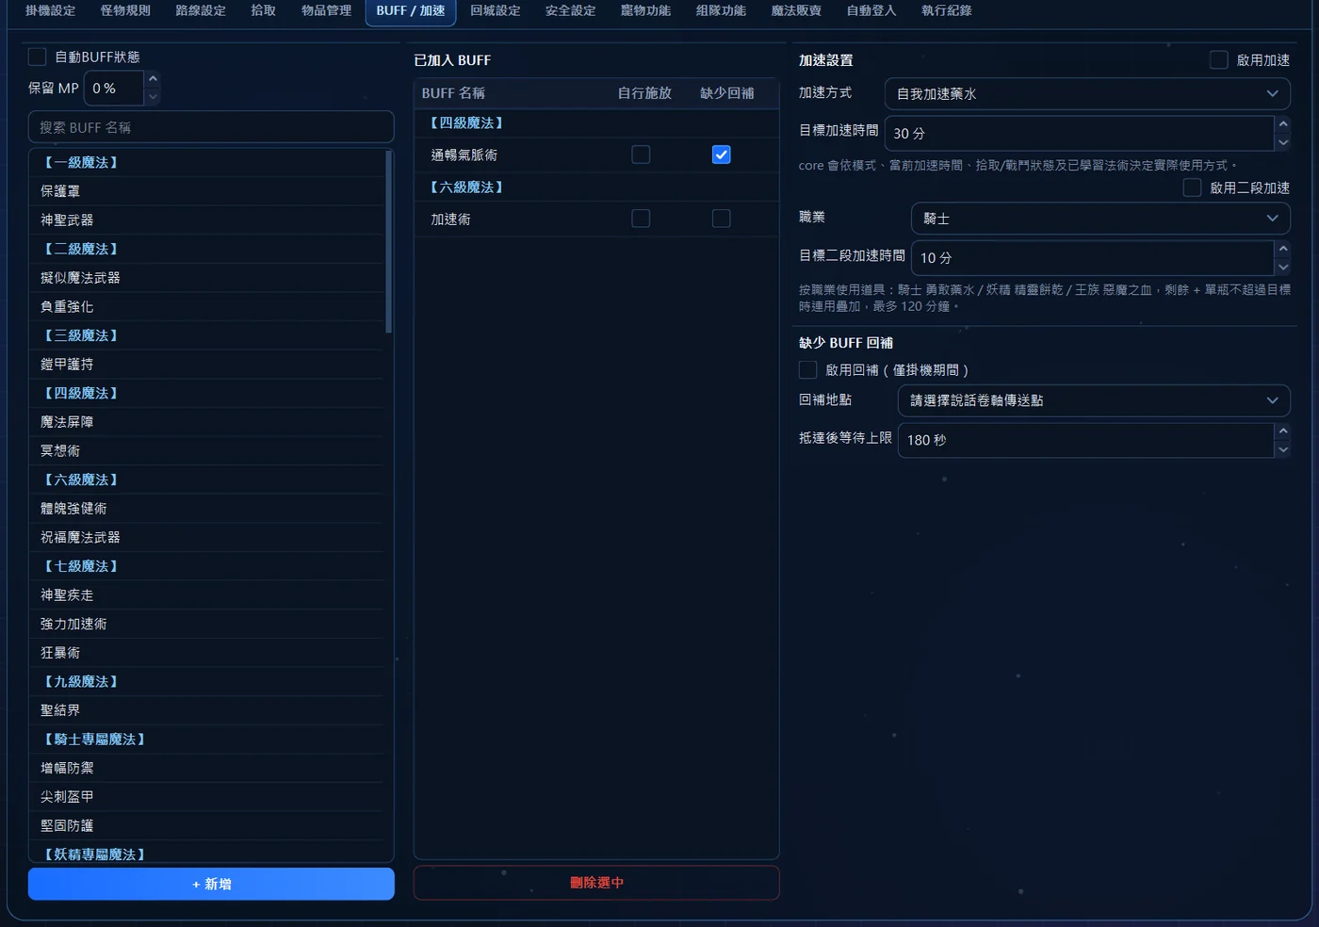Click the 刪除選中 button
This screenshot has height=927, width=1319.
click(x=596, y=883)
